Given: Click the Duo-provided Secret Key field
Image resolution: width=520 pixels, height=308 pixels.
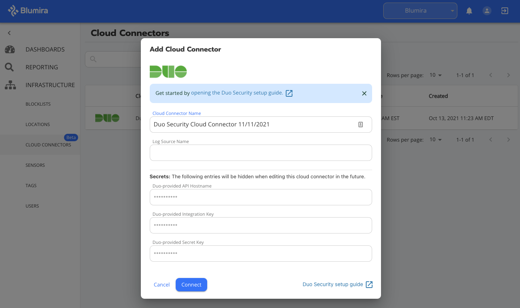Looking at the screenshot, I should tap(261, 254).
